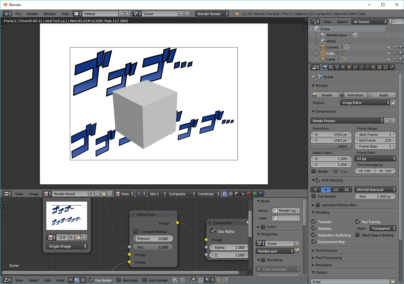Open the File menu
Image resolution: width=404 pixels, height=284 pixels.
point(18,14)
